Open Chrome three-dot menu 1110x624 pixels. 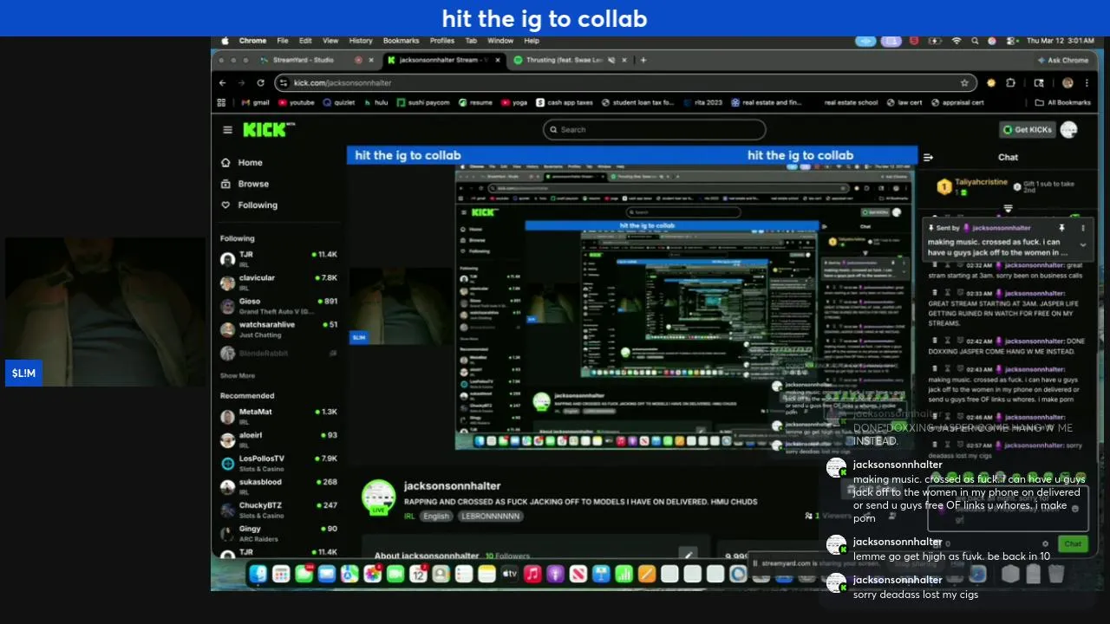point(1088,83)
